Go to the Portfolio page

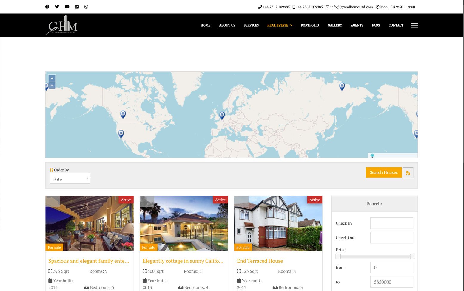click(x=310, y=25)
